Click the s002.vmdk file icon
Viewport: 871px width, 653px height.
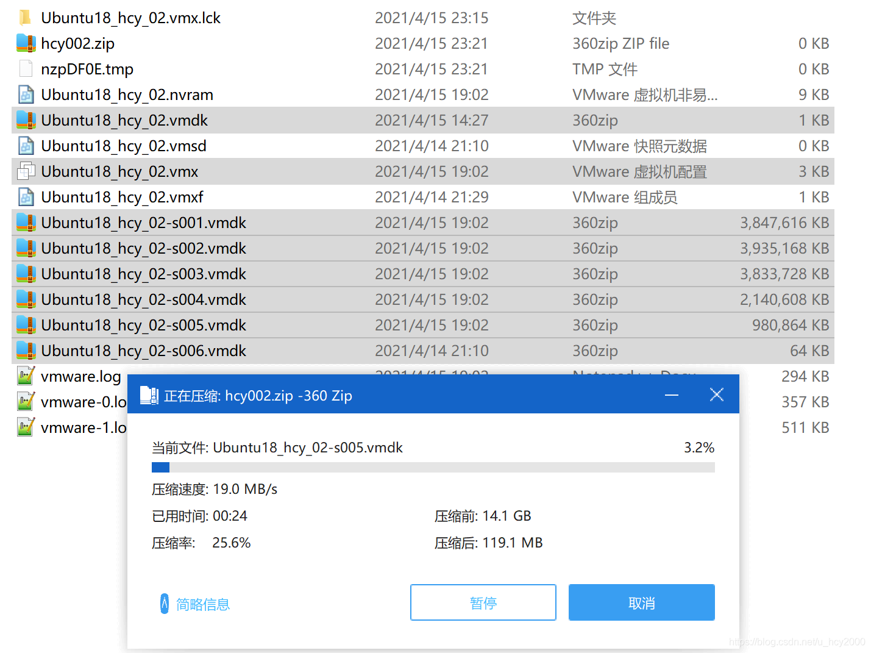(x=26, y=248)
